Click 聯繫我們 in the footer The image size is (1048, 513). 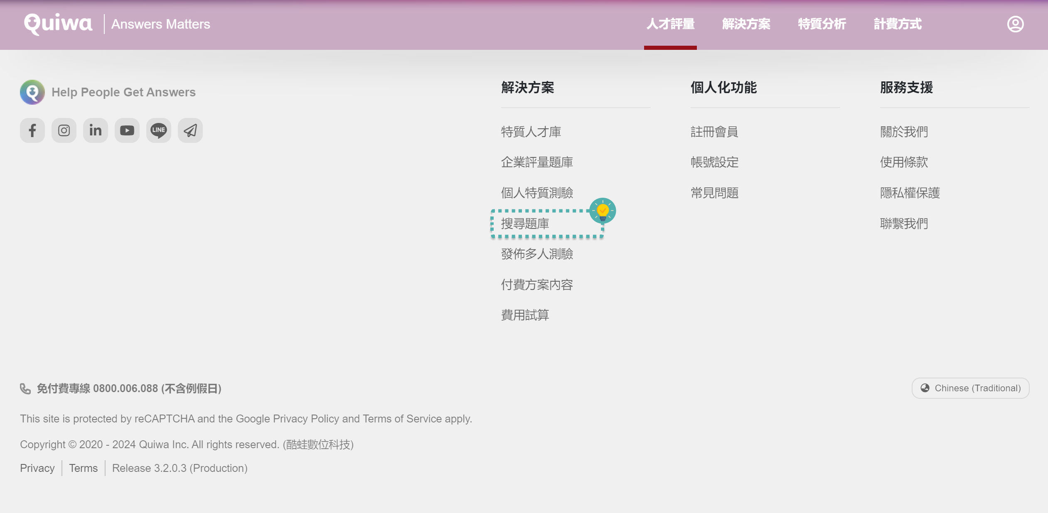tap(905, 223)
